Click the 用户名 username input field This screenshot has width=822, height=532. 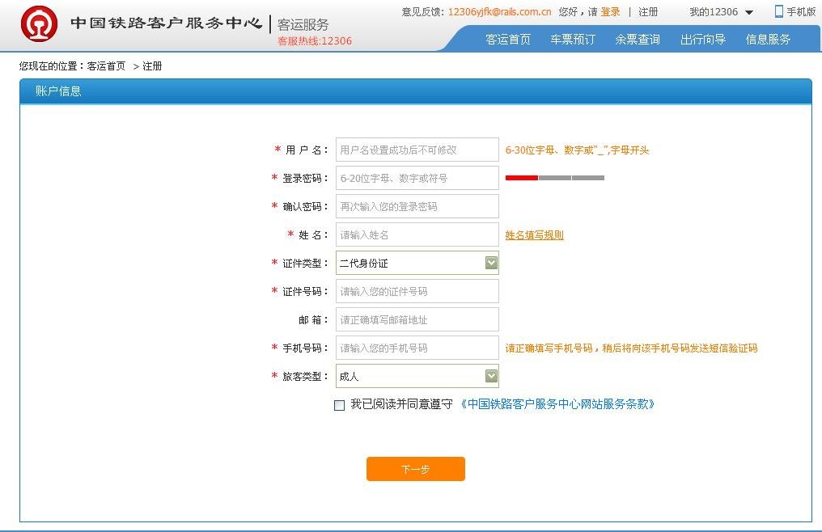(417, 149)
